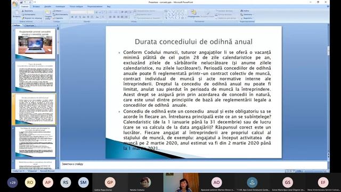Click the EF participant avatar
The height and width of the screenshot is (192, 341).
pyautogui.click(x=323, y=182)
